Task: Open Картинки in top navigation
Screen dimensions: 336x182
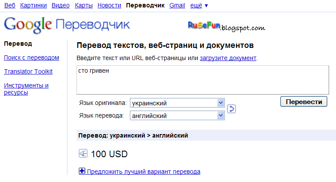Action: (x=33, y=5)
